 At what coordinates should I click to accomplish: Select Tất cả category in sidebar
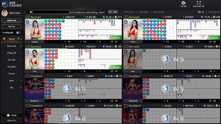click(x=12, y=39)
